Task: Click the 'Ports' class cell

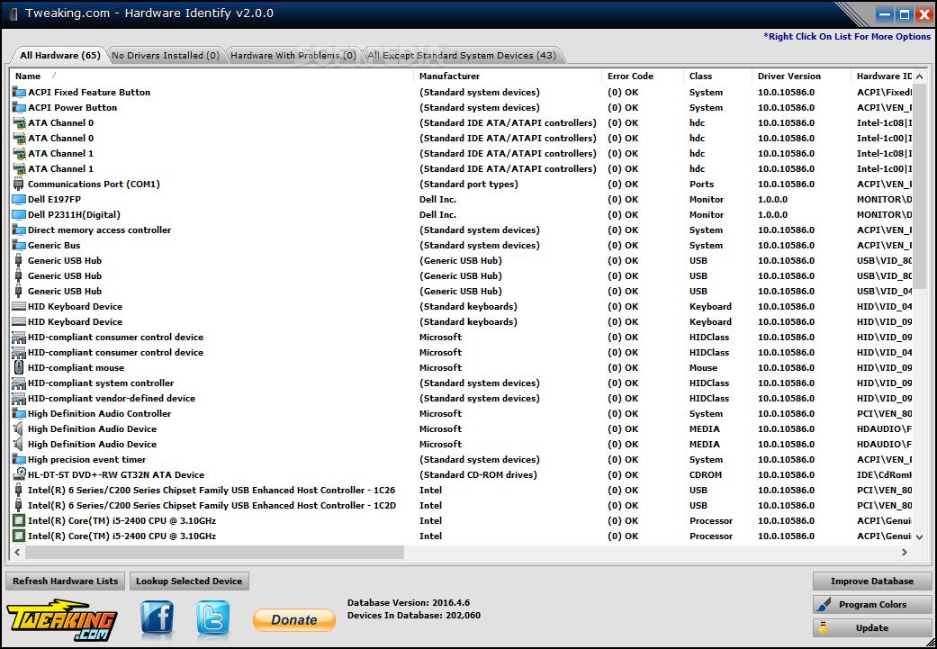Action: (701, 184)
